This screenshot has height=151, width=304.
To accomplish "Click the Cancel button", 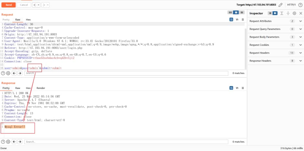I will pyautogui.click(x=24, y=5).
